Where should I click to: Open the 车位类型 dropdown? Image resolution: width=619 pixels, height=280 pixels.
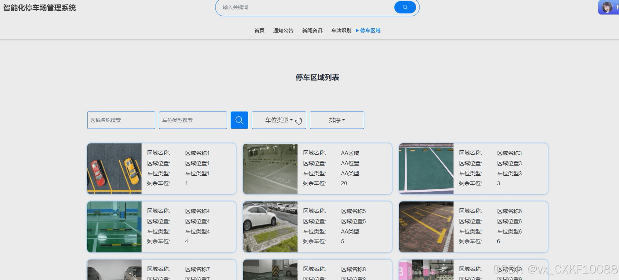(x=279, y=120)
